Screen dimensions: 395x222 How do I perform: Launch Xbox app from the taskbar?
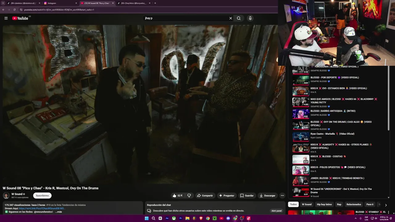coord(174,218)
